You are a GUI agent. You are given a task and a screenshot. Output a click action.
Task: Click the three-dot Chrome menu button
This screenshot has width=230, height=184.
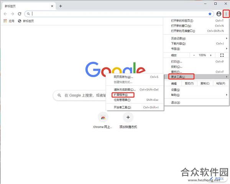226,14
